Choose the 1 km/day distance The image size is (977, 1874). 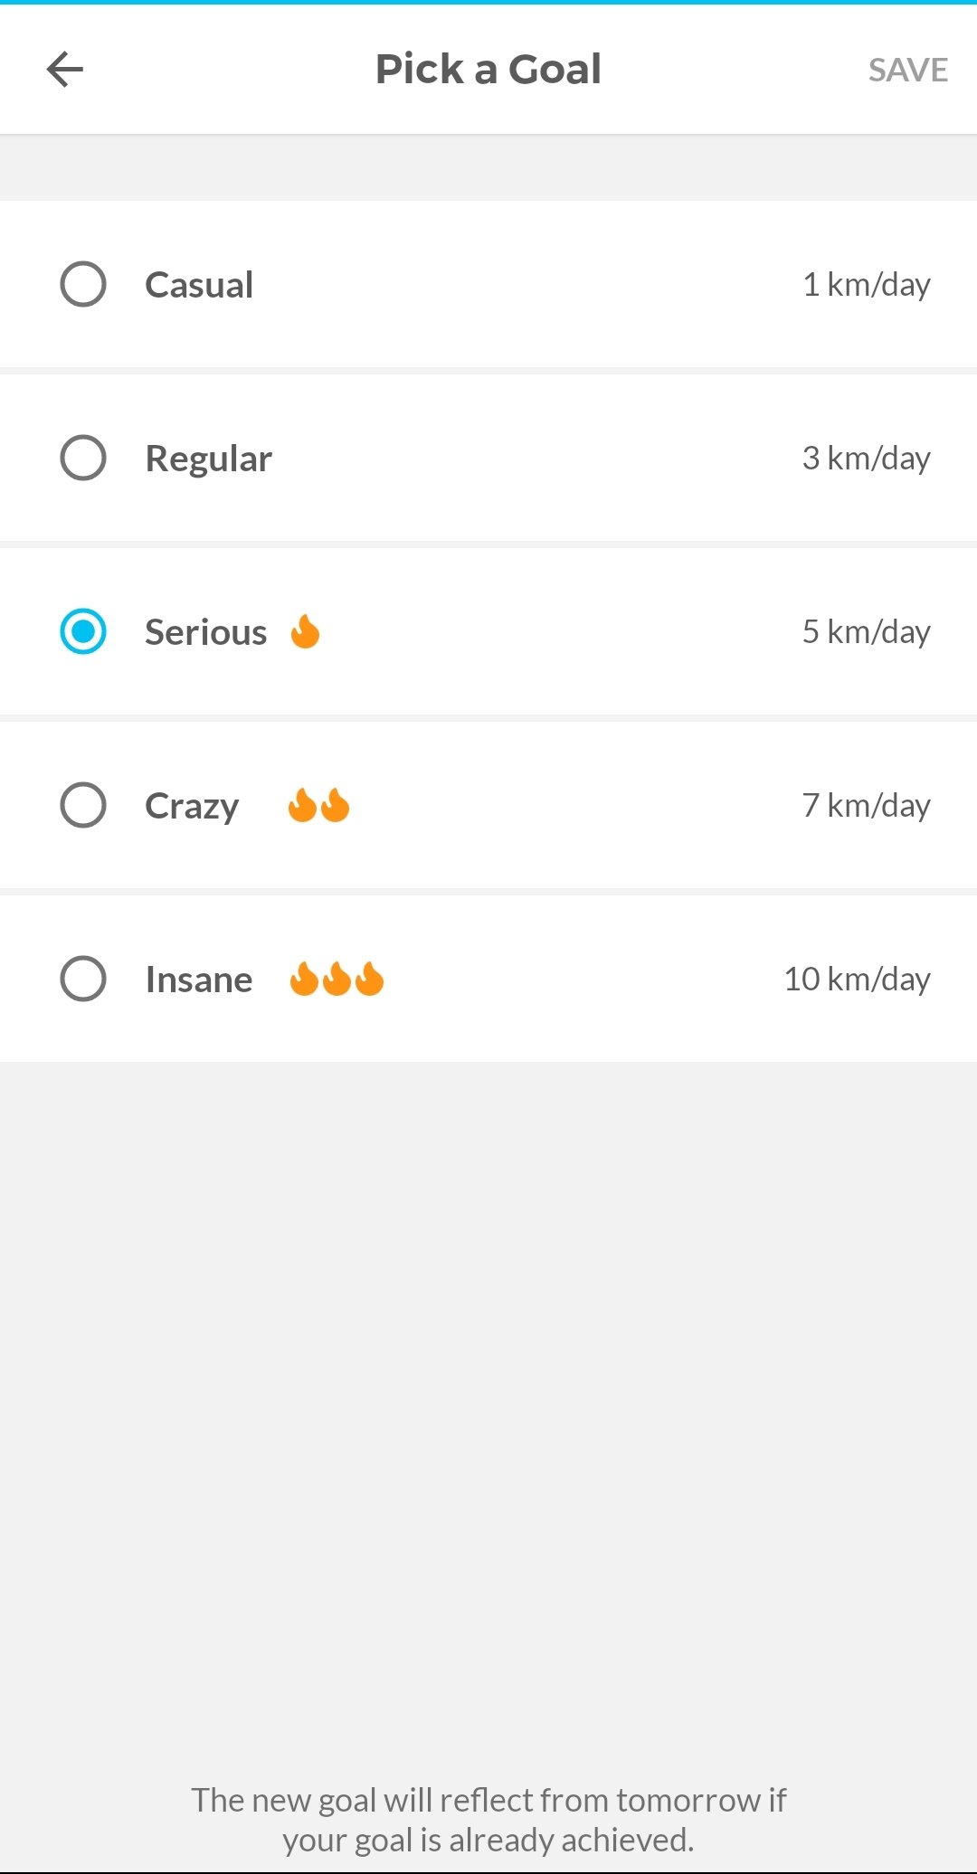[x=866, y=285]
